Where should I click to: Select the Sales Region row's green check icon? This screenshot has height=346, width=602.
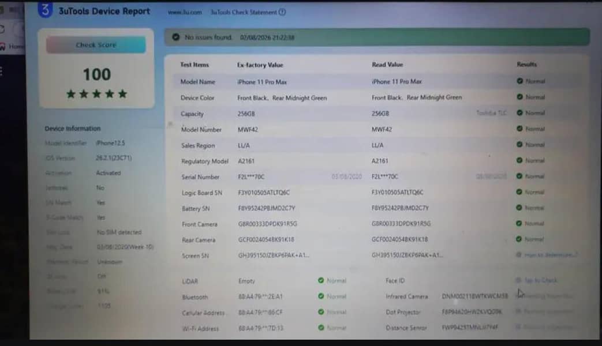click(519, 144)
